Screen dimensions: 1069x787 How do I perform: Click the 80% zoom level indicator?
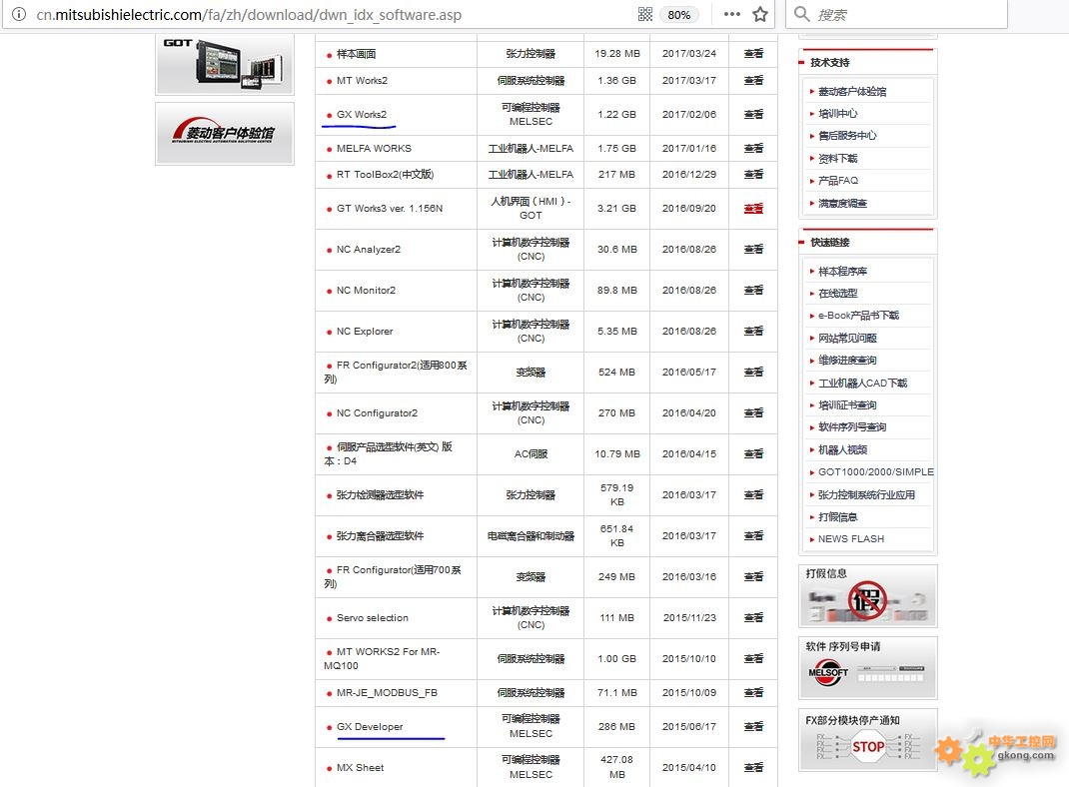click(x=678, y=15)
